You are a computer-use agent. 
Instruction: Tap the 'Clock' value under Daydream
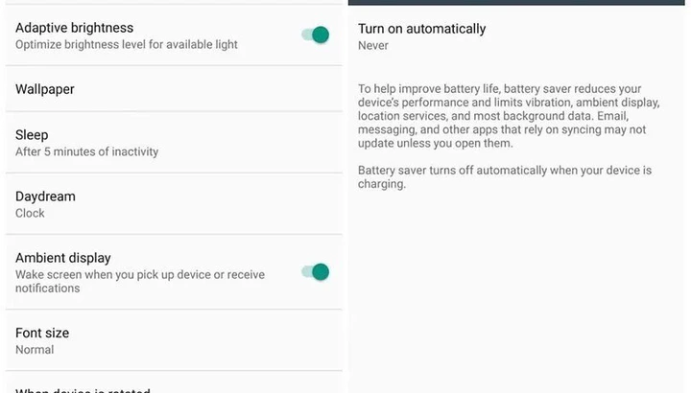tap(30, 213)
